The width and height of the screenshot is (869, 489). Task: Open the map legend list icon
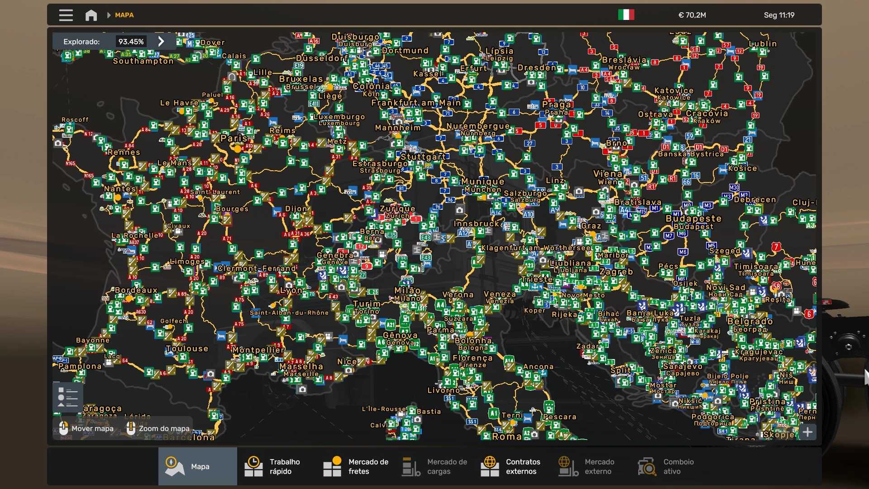(68, 397)
